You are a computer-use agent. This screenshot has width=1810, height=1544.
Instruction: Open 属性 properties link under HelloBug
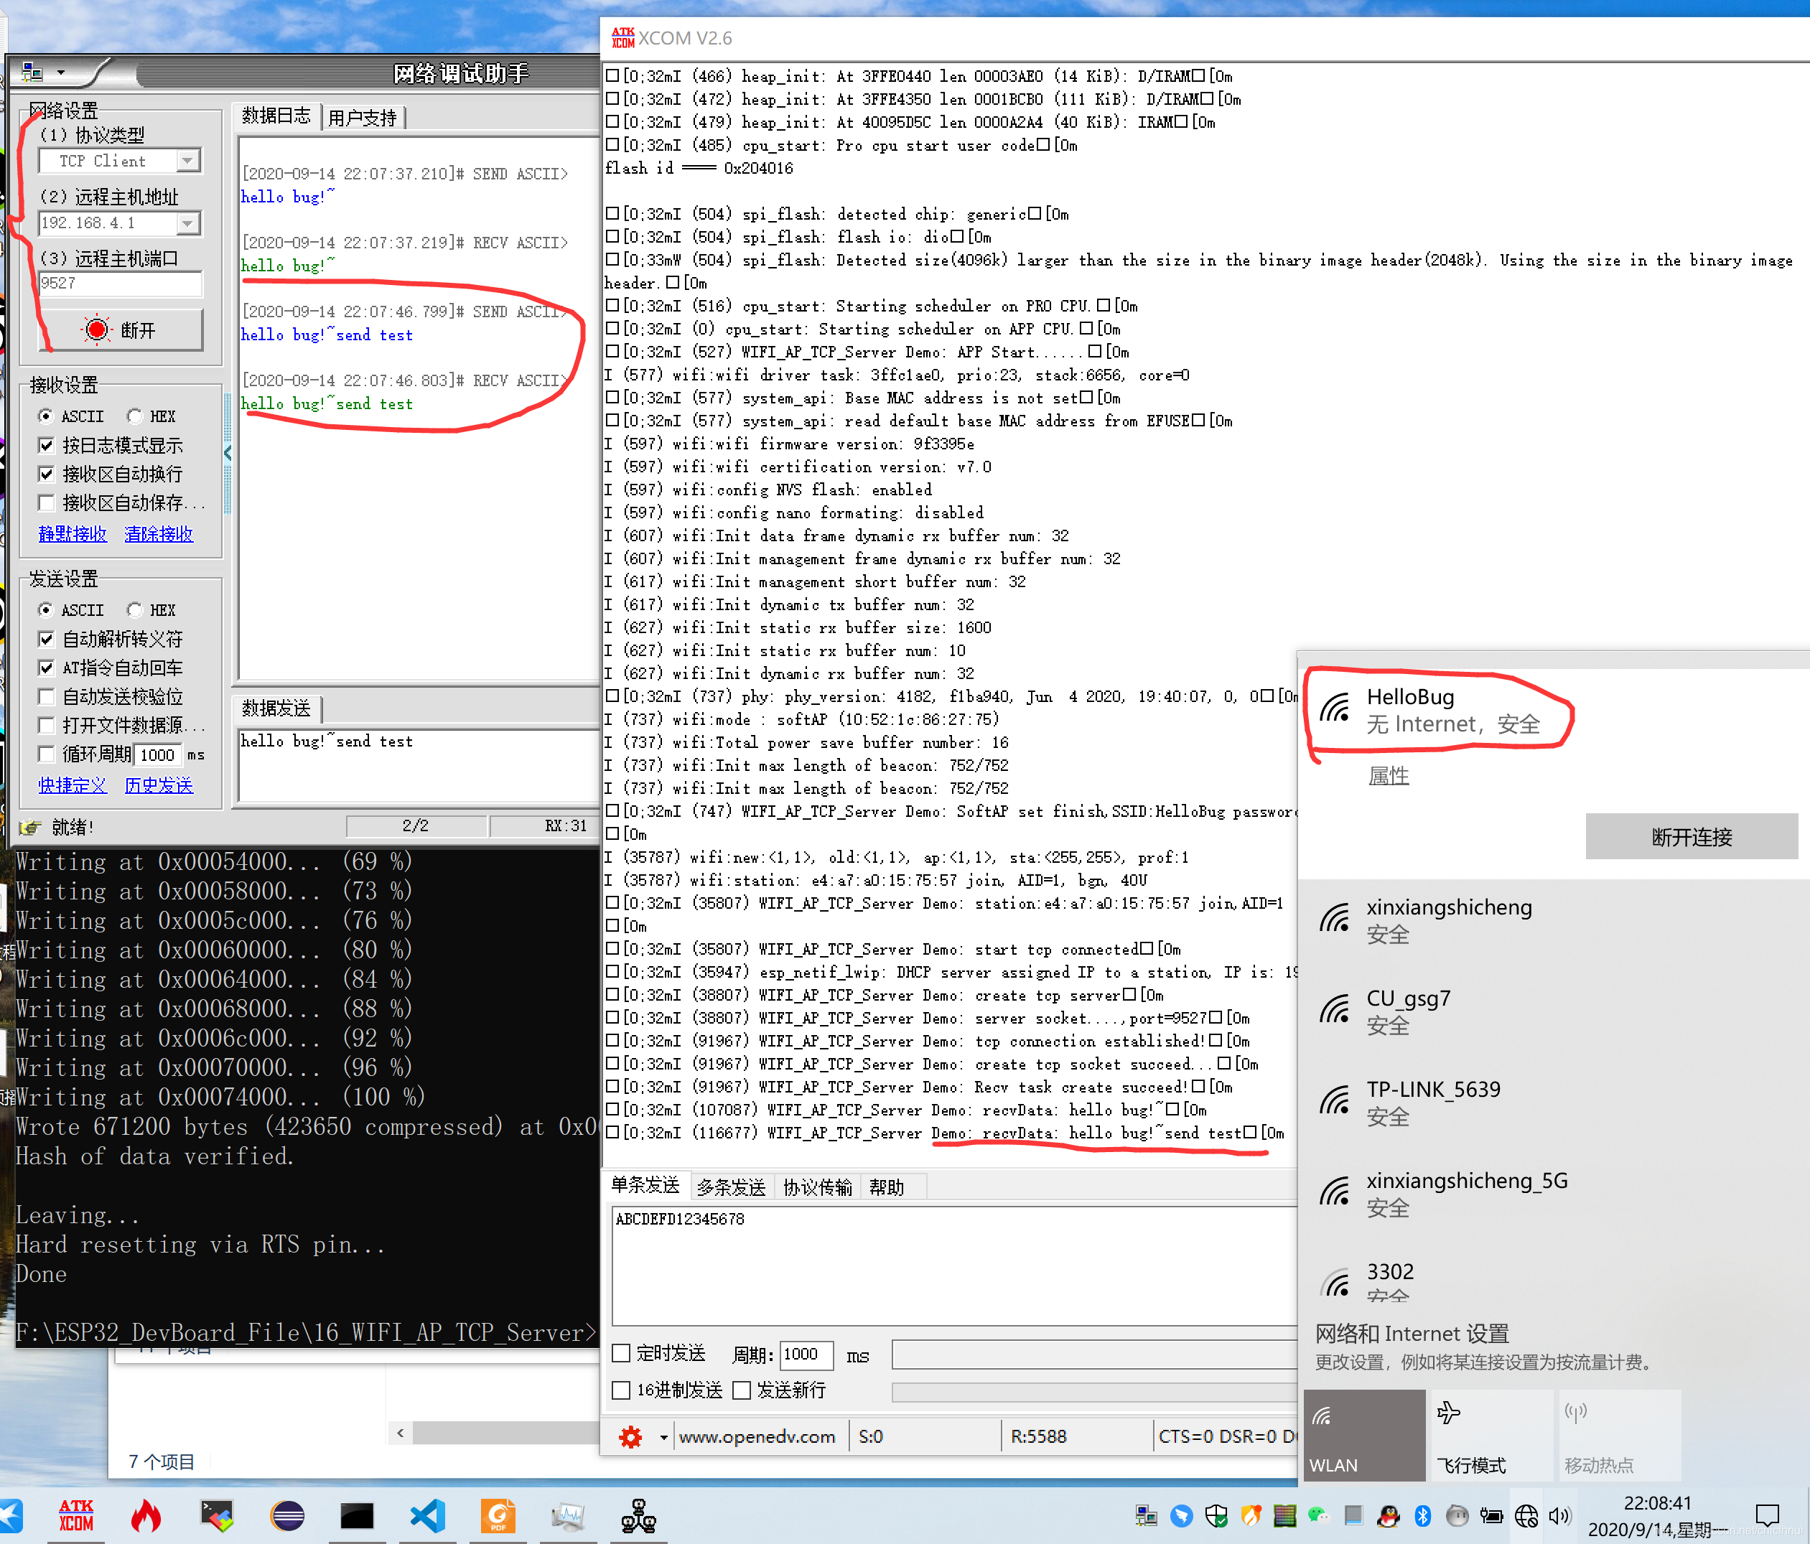(x=1388, y=775)
